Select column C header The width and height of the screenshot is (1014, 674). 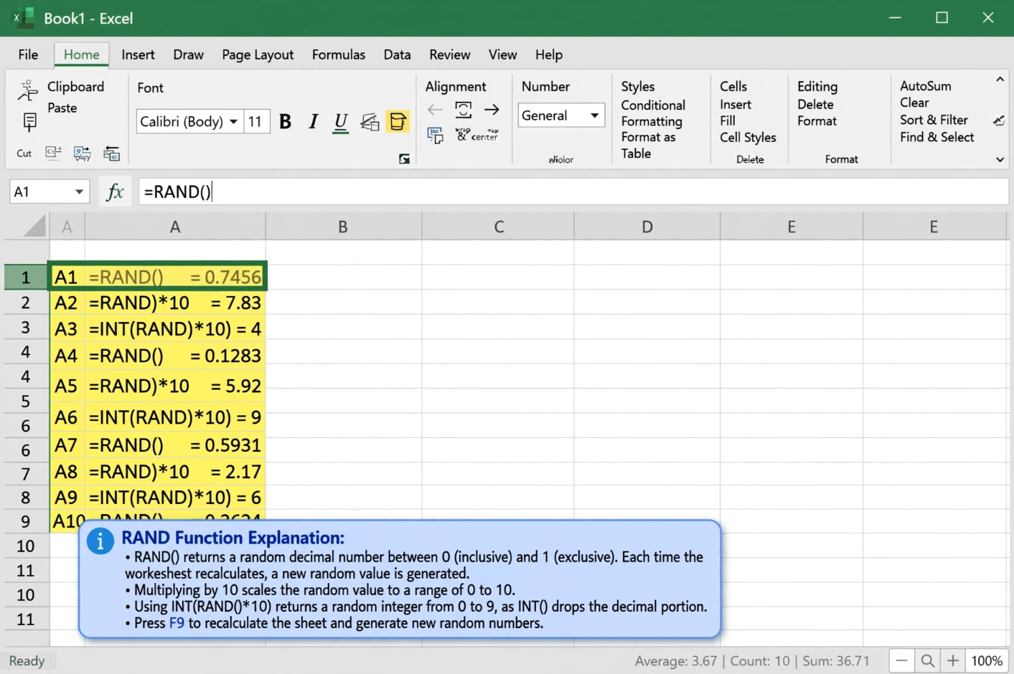pos(499,227)
